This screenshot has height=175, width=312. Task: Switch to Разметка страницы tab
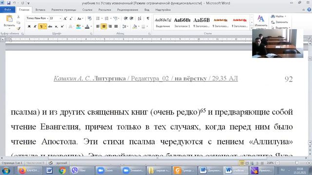(x=64, y=10)
